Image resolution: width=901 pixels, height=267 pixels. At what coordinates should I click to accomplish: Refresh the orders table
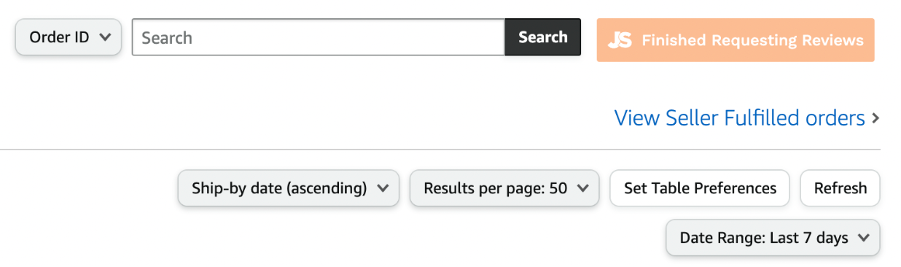point(840,188)
